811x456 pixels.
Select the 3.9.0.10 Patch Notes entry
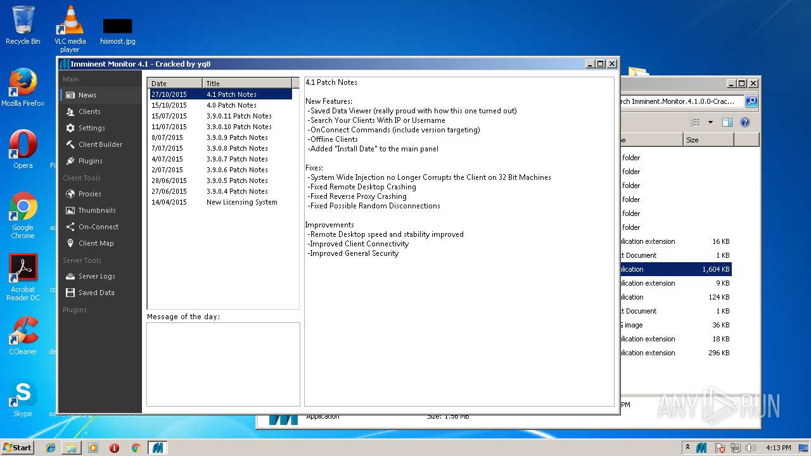pos(221,127)
